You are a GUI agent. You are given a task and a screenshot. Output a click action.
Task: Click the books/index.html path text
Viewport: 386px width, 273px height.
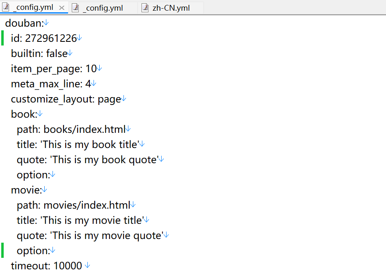coord(84,129)
